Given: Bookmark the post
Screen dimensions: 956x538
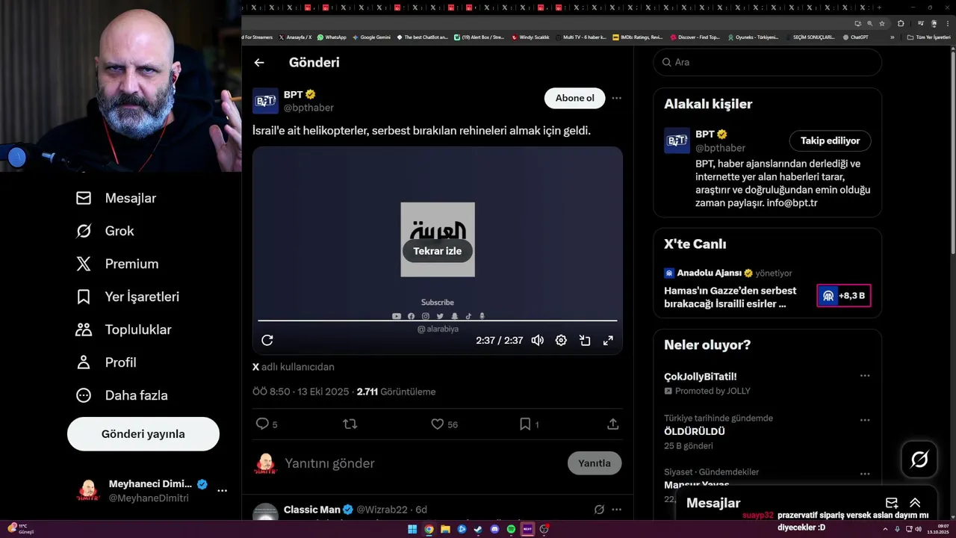Looking at the screenshot, I should [525, 424].
